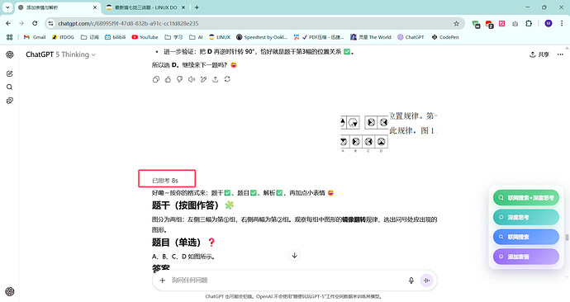Open the ChatGPT logo sidebar toggle
570x302 pixels.
click(x=10, y=54)
